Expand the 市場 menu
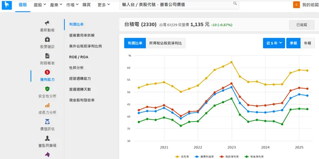Screen dimensions: 319x159 pyautogui.click(x=72, y=5)
